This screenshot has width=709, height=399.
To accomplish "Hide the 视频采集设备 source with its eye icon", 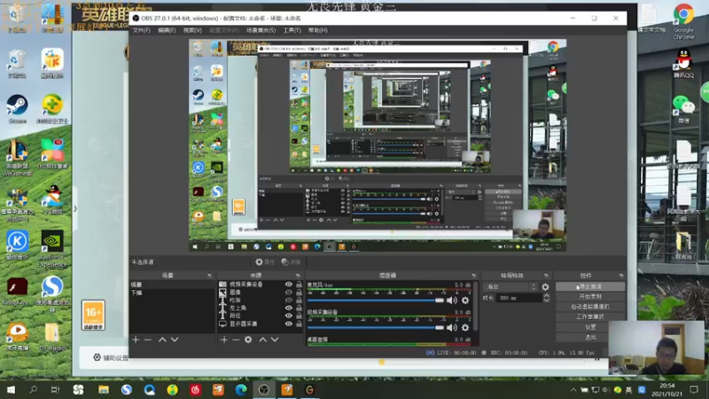I will coord(289,285).
